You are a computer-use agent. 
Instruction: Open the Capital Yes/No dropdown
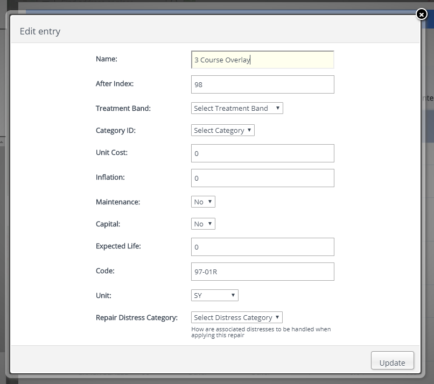[x=203, y=224]
